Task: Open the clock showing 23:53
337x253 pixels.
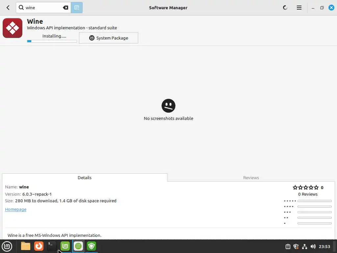Action: click(x=324, y=246)
